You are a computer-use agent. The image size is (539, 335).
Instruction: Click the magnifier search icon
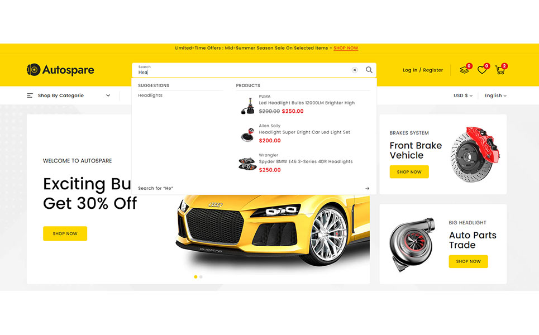coord(369,70)
